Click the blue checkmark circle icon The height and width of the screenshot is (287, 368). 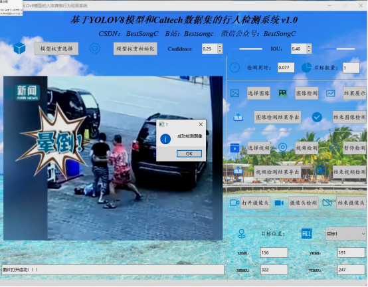pos(317,117)
